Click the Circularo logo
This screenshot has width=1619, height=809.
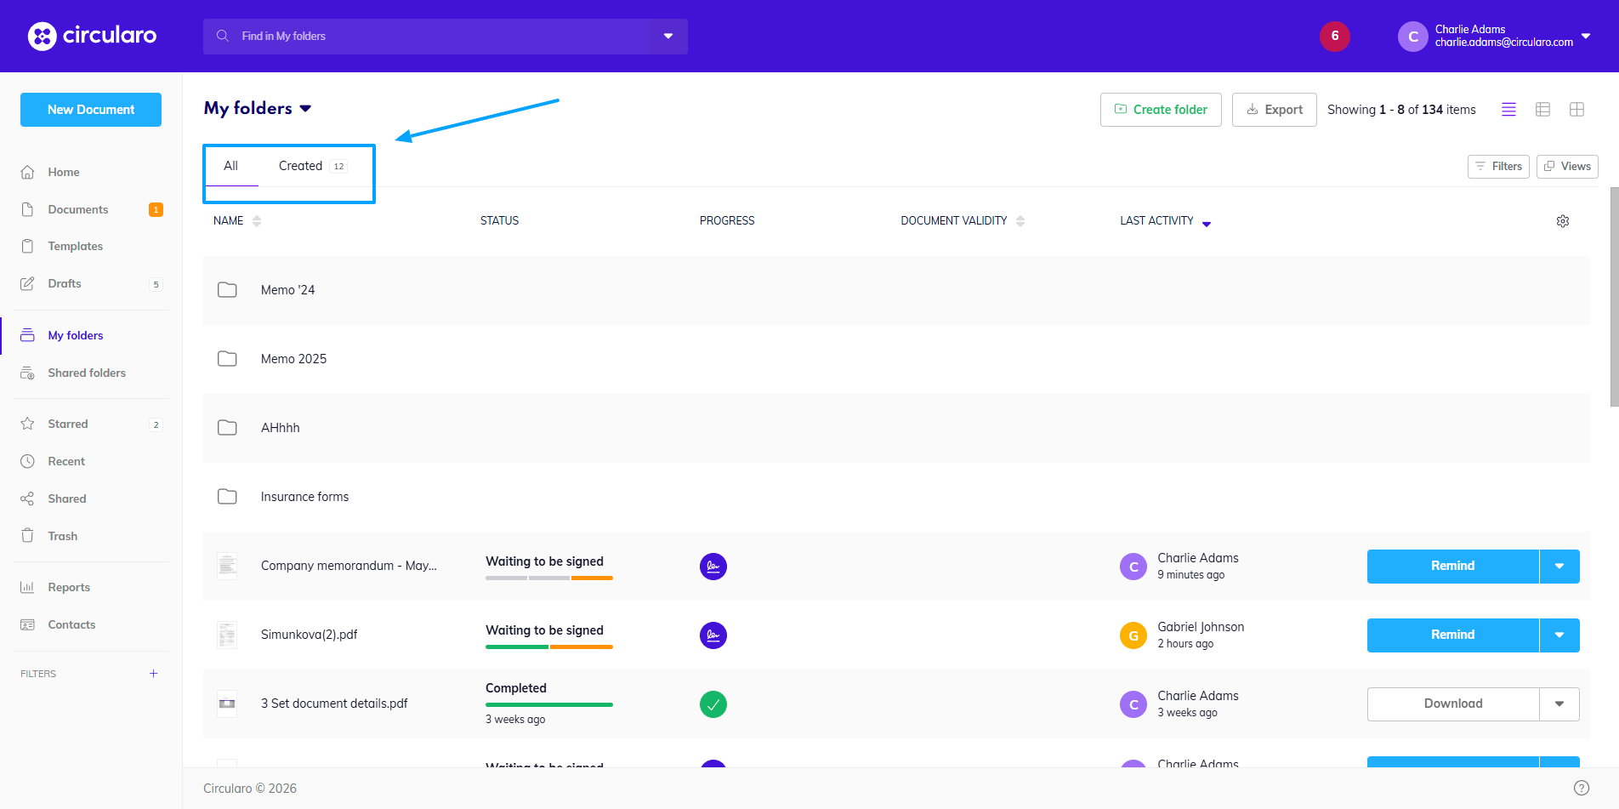coord(92,36)
